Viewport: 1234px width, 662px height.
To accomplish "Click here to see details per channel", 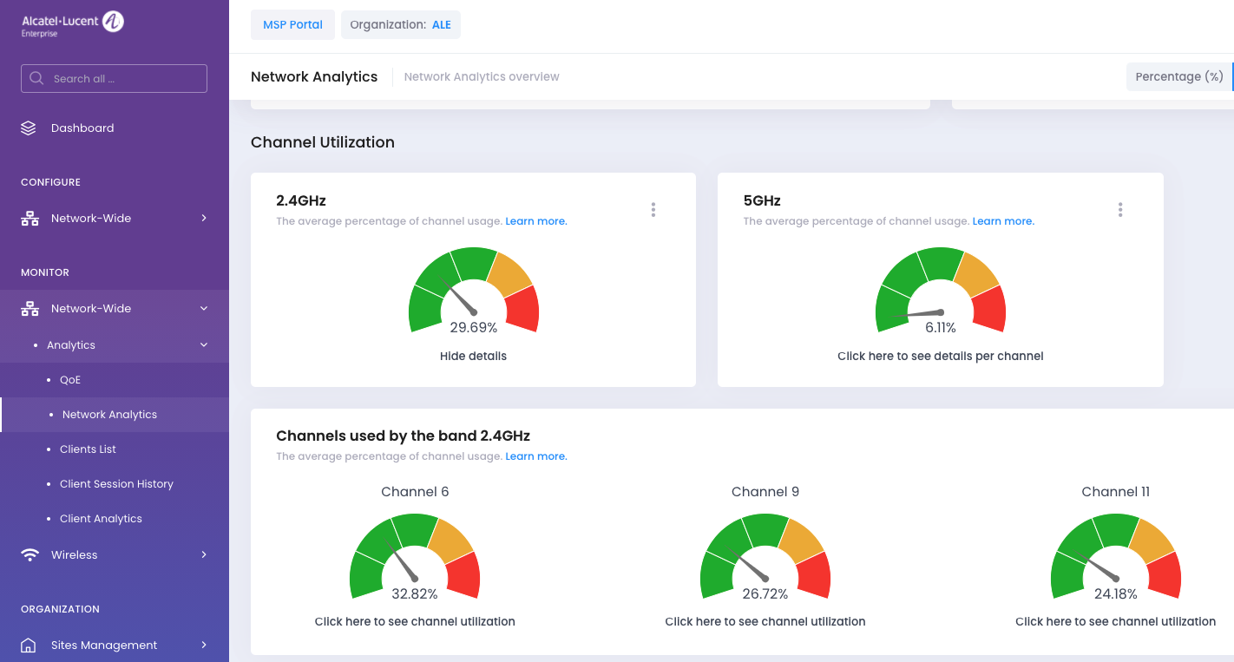I will coord(940,356).
